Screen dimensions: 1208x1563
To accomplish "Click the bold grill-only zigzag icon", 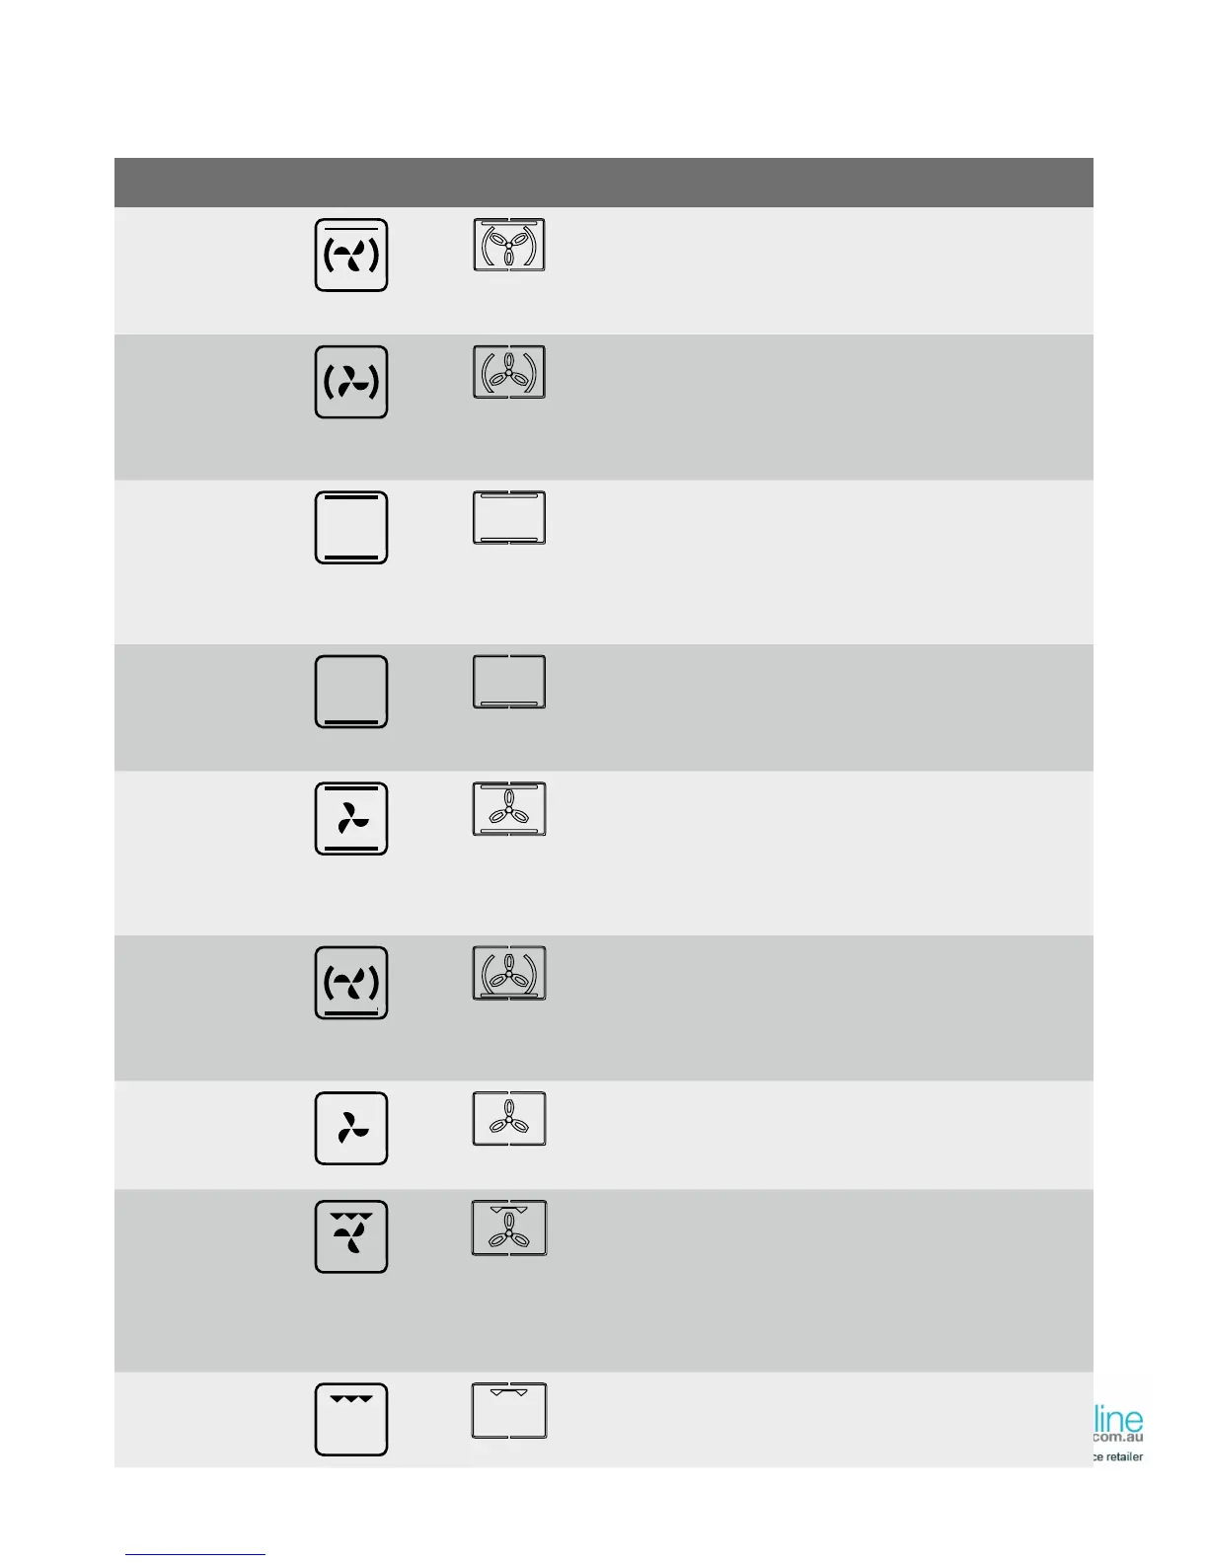I will pos(350,1420).
